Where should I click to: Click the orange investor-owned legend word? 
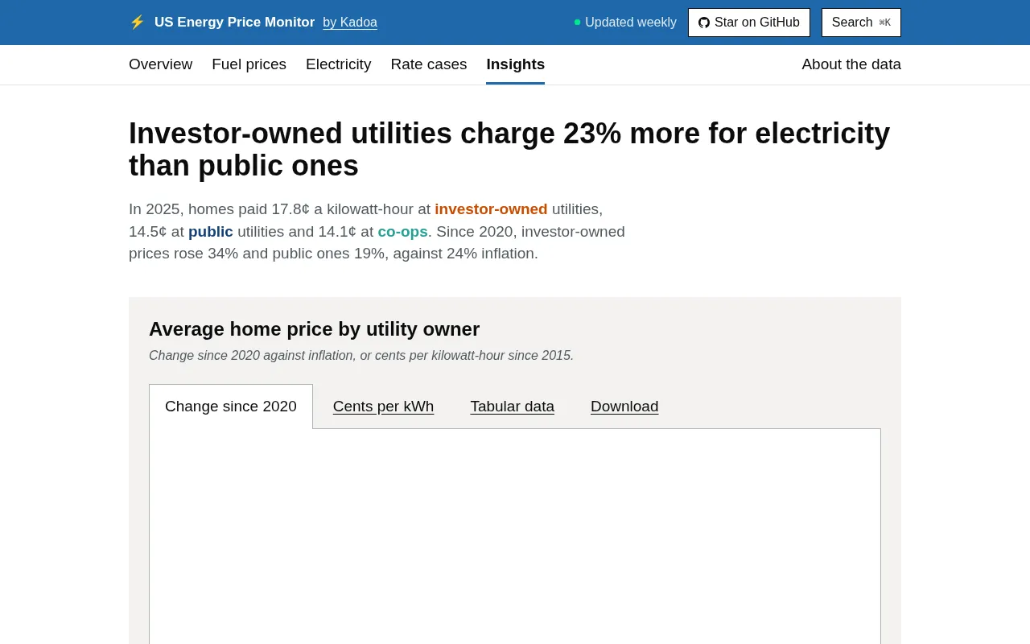491,209
